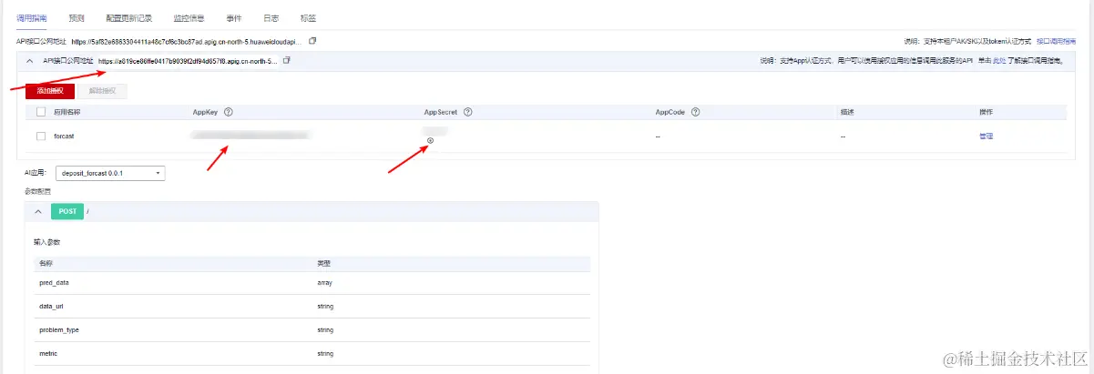
Task: Click the blurred AppKey value for forcast
Action: pyautogui.click(x=250, y=136)
